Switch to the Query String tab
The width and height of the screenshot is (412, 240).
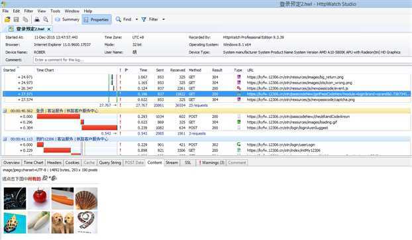point(110,162)
